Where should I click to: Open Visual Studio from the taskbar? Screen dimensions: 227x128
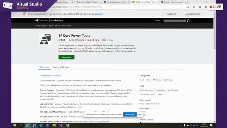pyautogui.click(x=61, y=126)
